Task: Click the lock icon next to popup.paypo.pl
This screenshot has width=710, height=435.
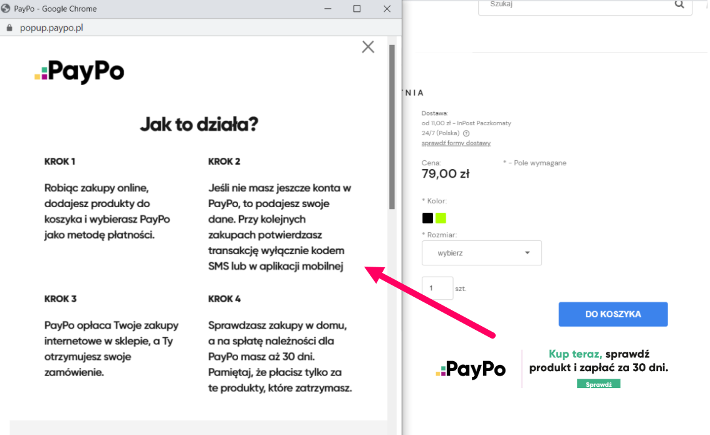Action: coord(9,28)
